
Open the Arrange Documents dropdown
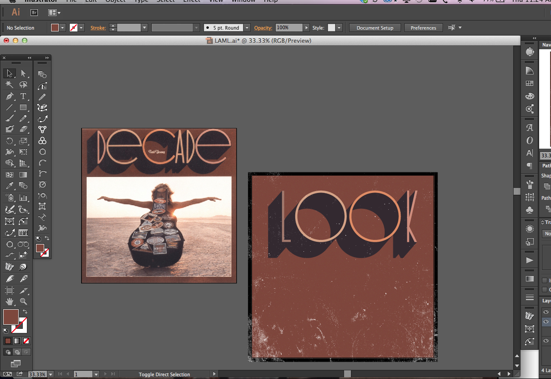[54, 12]
